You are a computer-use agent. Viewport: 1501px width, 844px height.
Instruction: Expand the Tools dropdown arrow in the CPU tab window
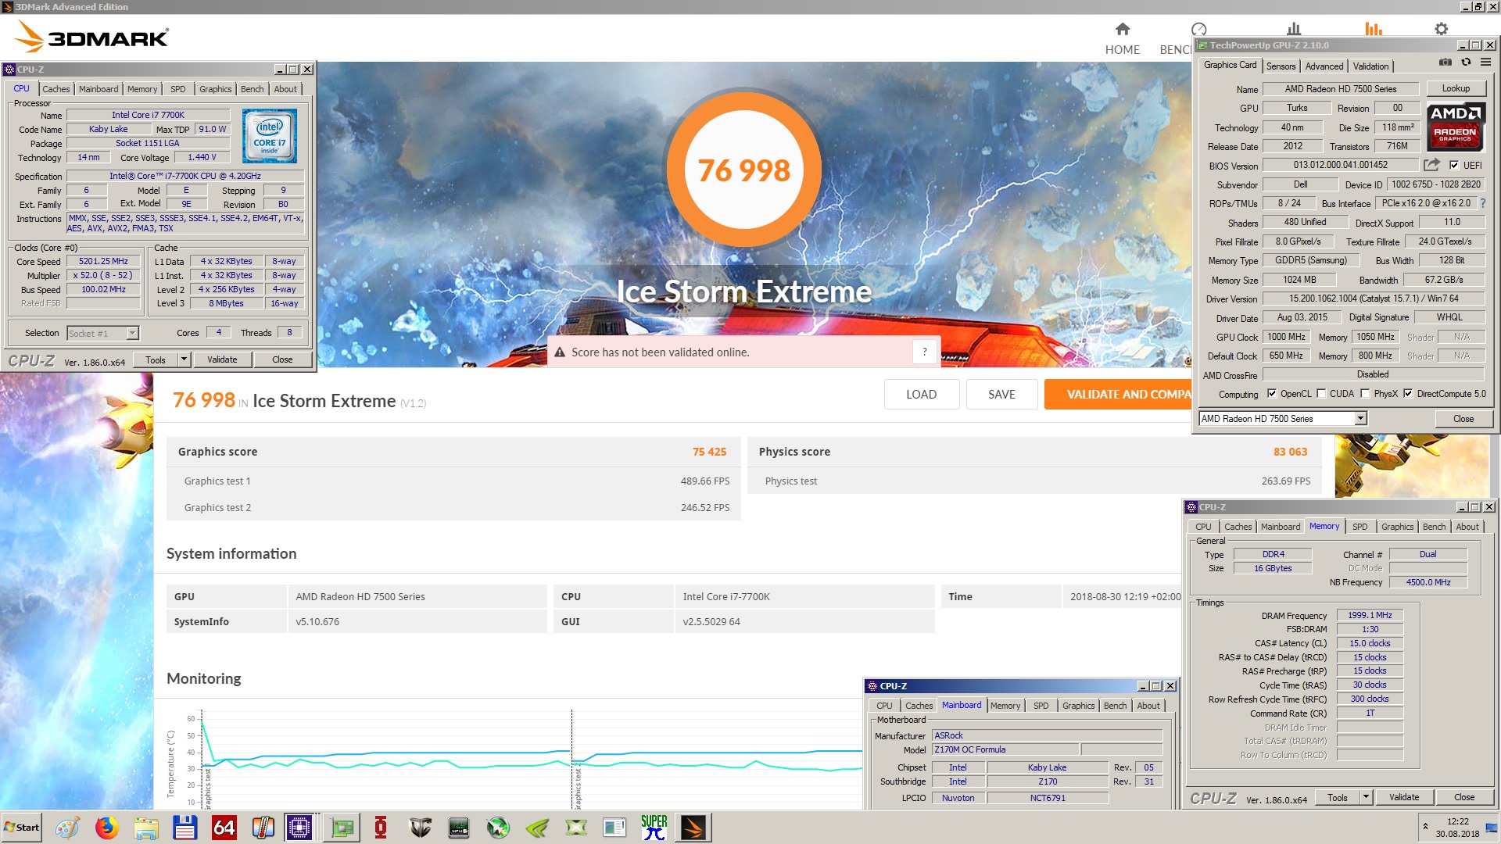pos(184,359)
